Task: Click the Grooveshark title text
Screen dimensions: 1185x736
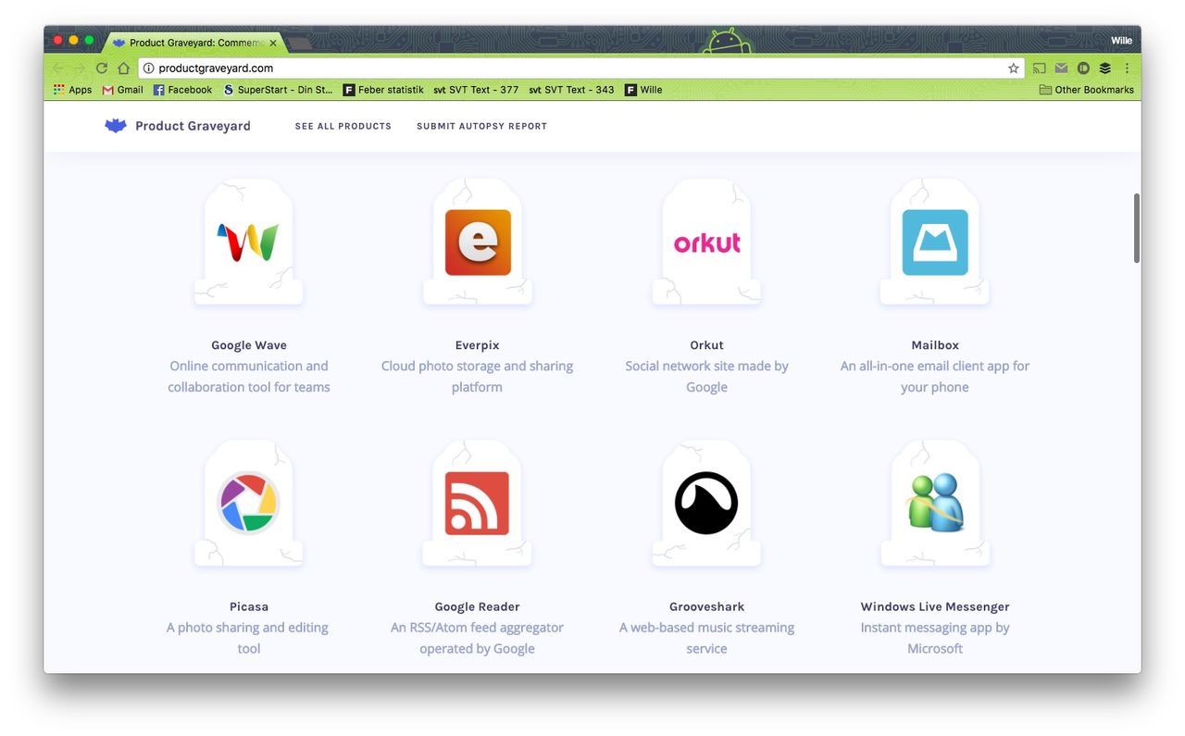Action: pos(706,606)
